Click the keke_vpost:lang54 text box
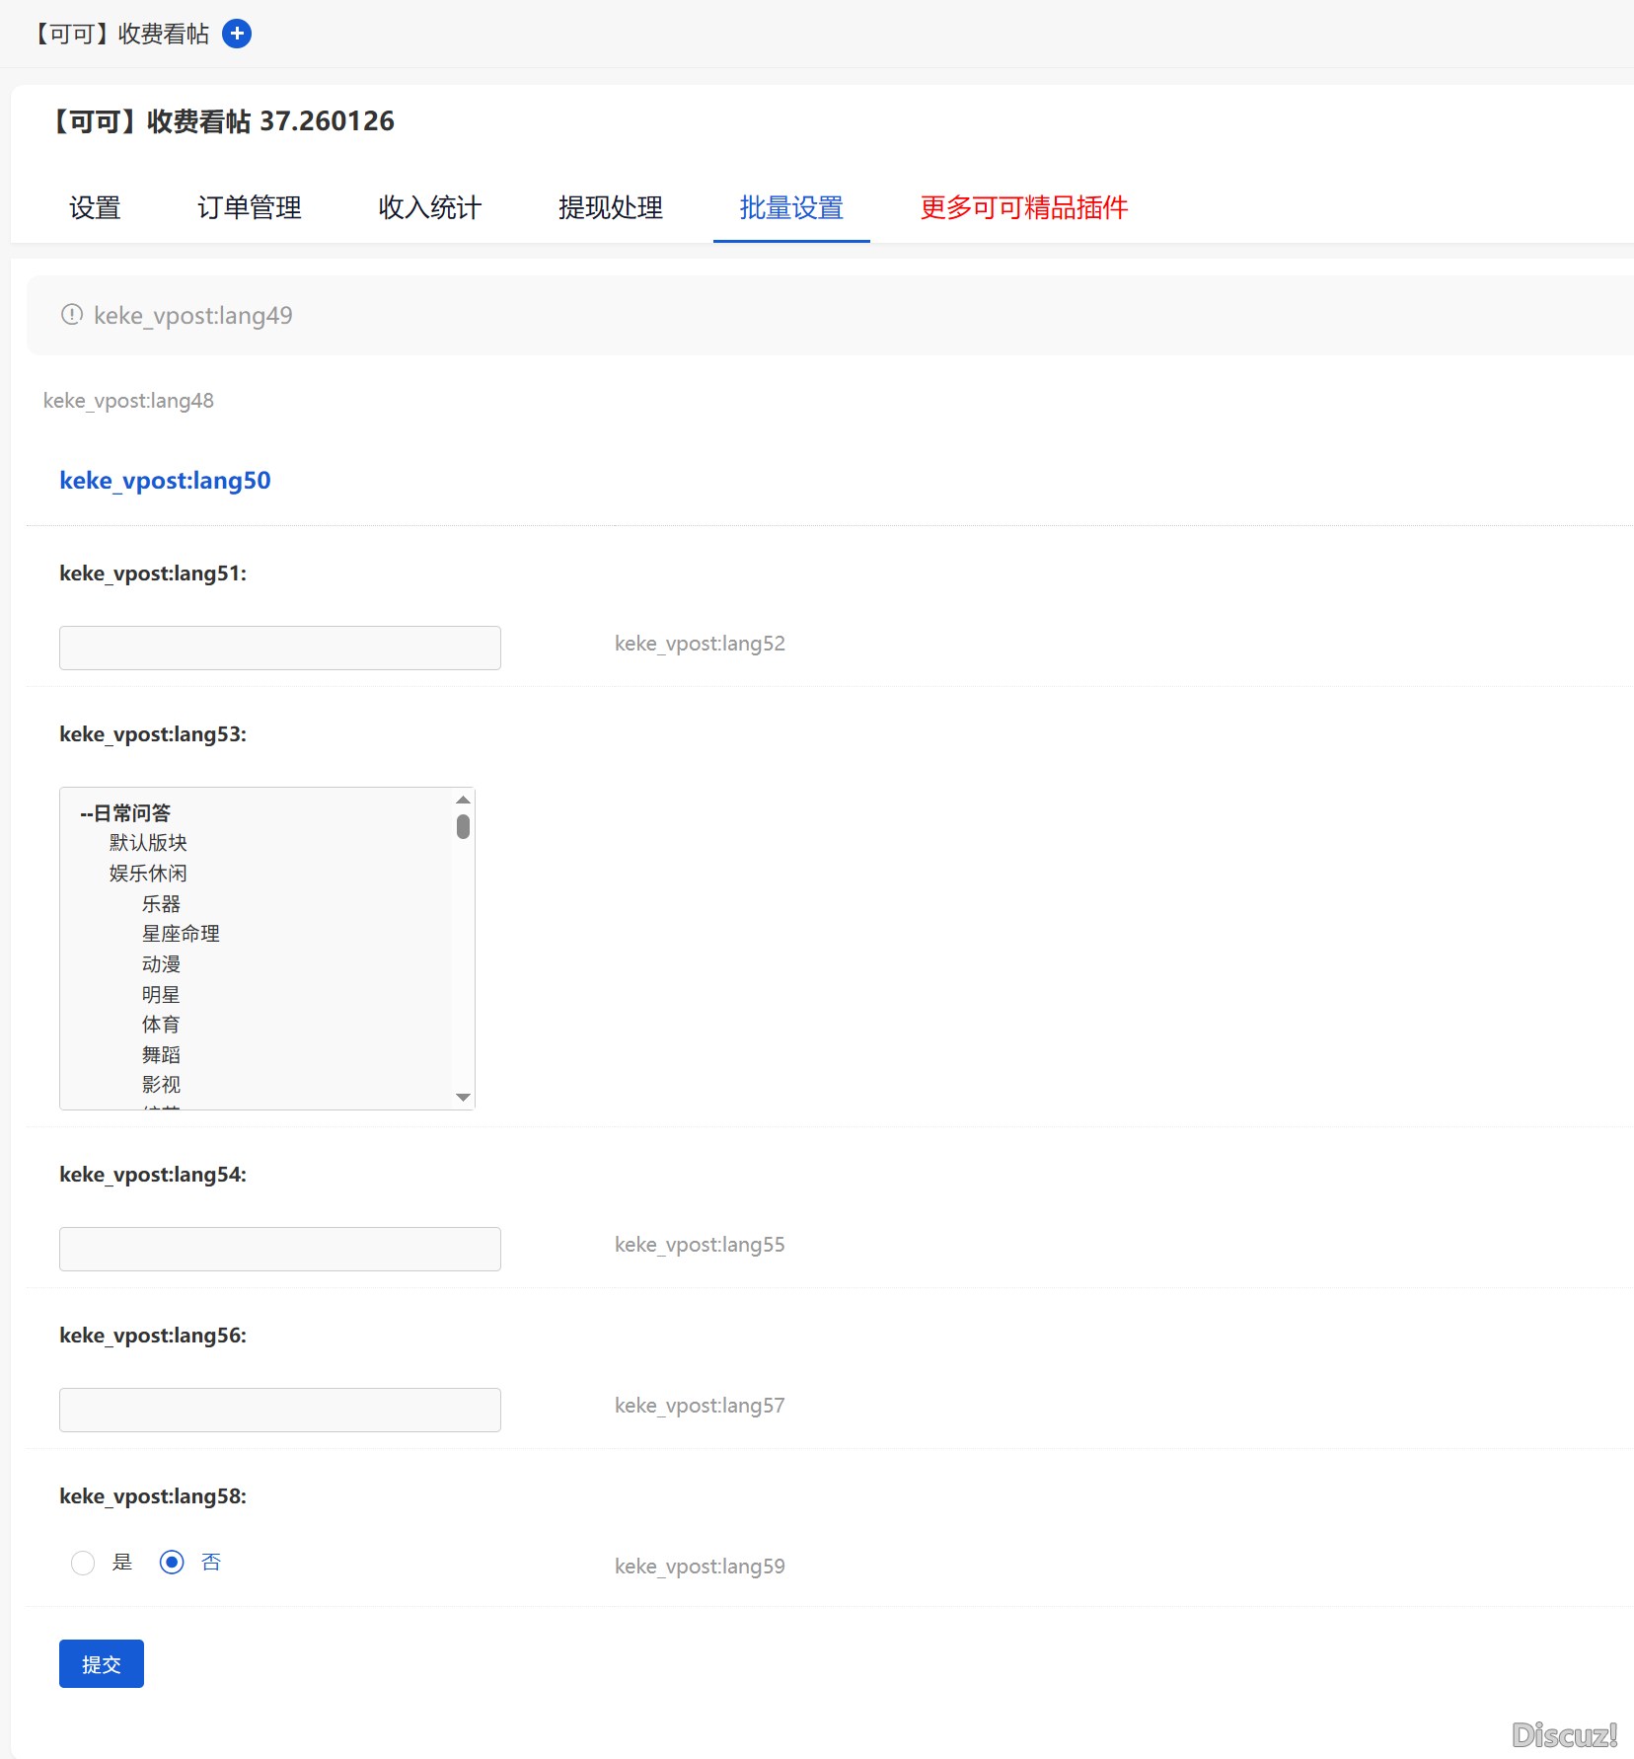 coord(280,1249)
